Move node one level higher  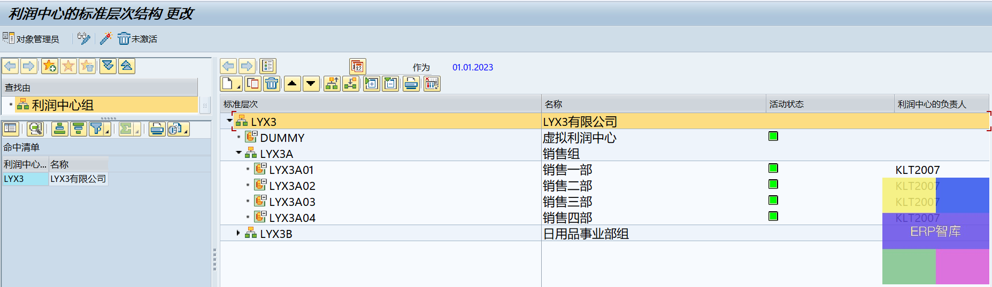(x=332, y=84)
